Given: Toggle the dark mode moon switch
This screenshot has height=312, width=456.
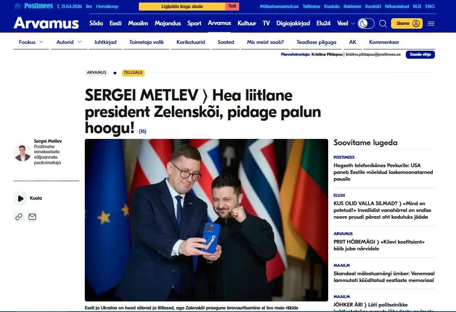Looking at the screenshot, I should click(366, 24).
